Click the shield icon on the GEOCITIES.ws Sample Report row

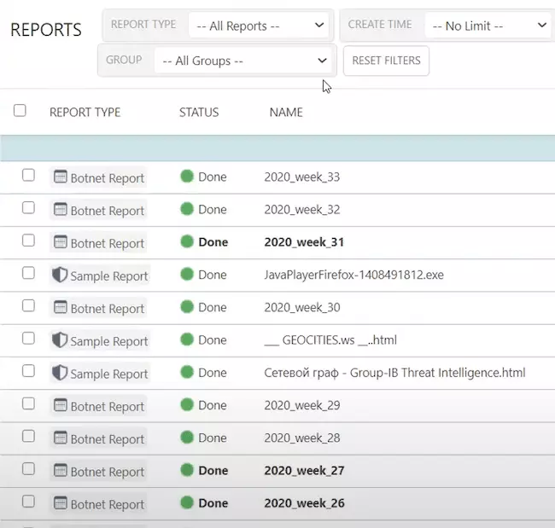tap(60, 340)
